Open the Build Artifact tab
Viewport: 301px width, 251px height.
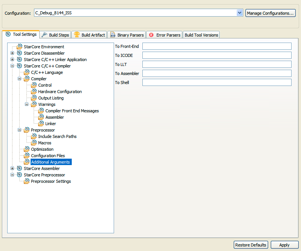[x=90, y=35]
